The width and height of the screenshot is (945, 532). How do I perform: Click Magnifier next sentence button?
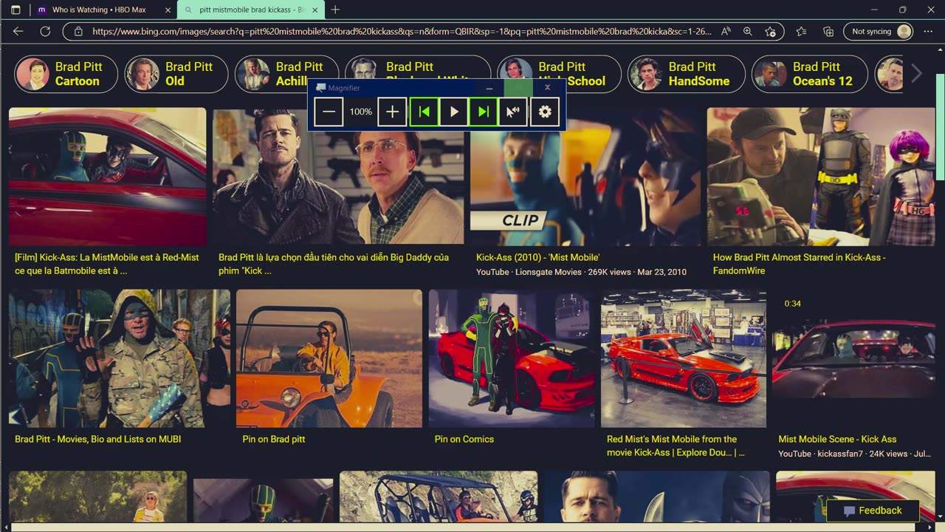[484, 112]
